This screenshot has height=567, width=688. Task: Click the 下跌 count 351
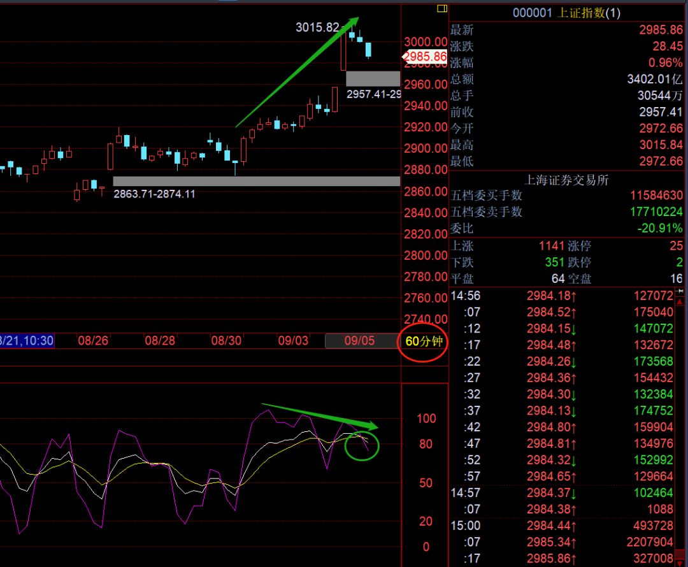[x=555, y=262]
